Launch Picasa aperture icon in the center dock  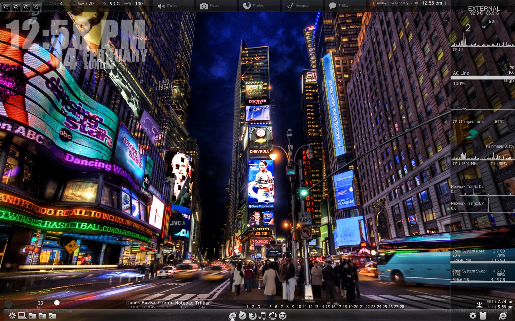(273, 316)
